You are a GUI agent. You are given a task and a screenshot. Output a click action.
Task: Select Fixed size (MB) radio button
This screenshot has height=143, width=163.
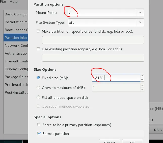pyautogui.click(x=38, y=78)
